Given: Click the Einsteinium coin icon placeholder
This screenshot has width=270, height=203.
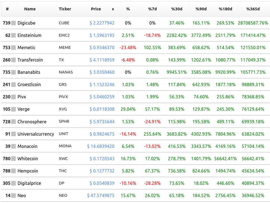Looking at the screenshot, I should [13, 35].
